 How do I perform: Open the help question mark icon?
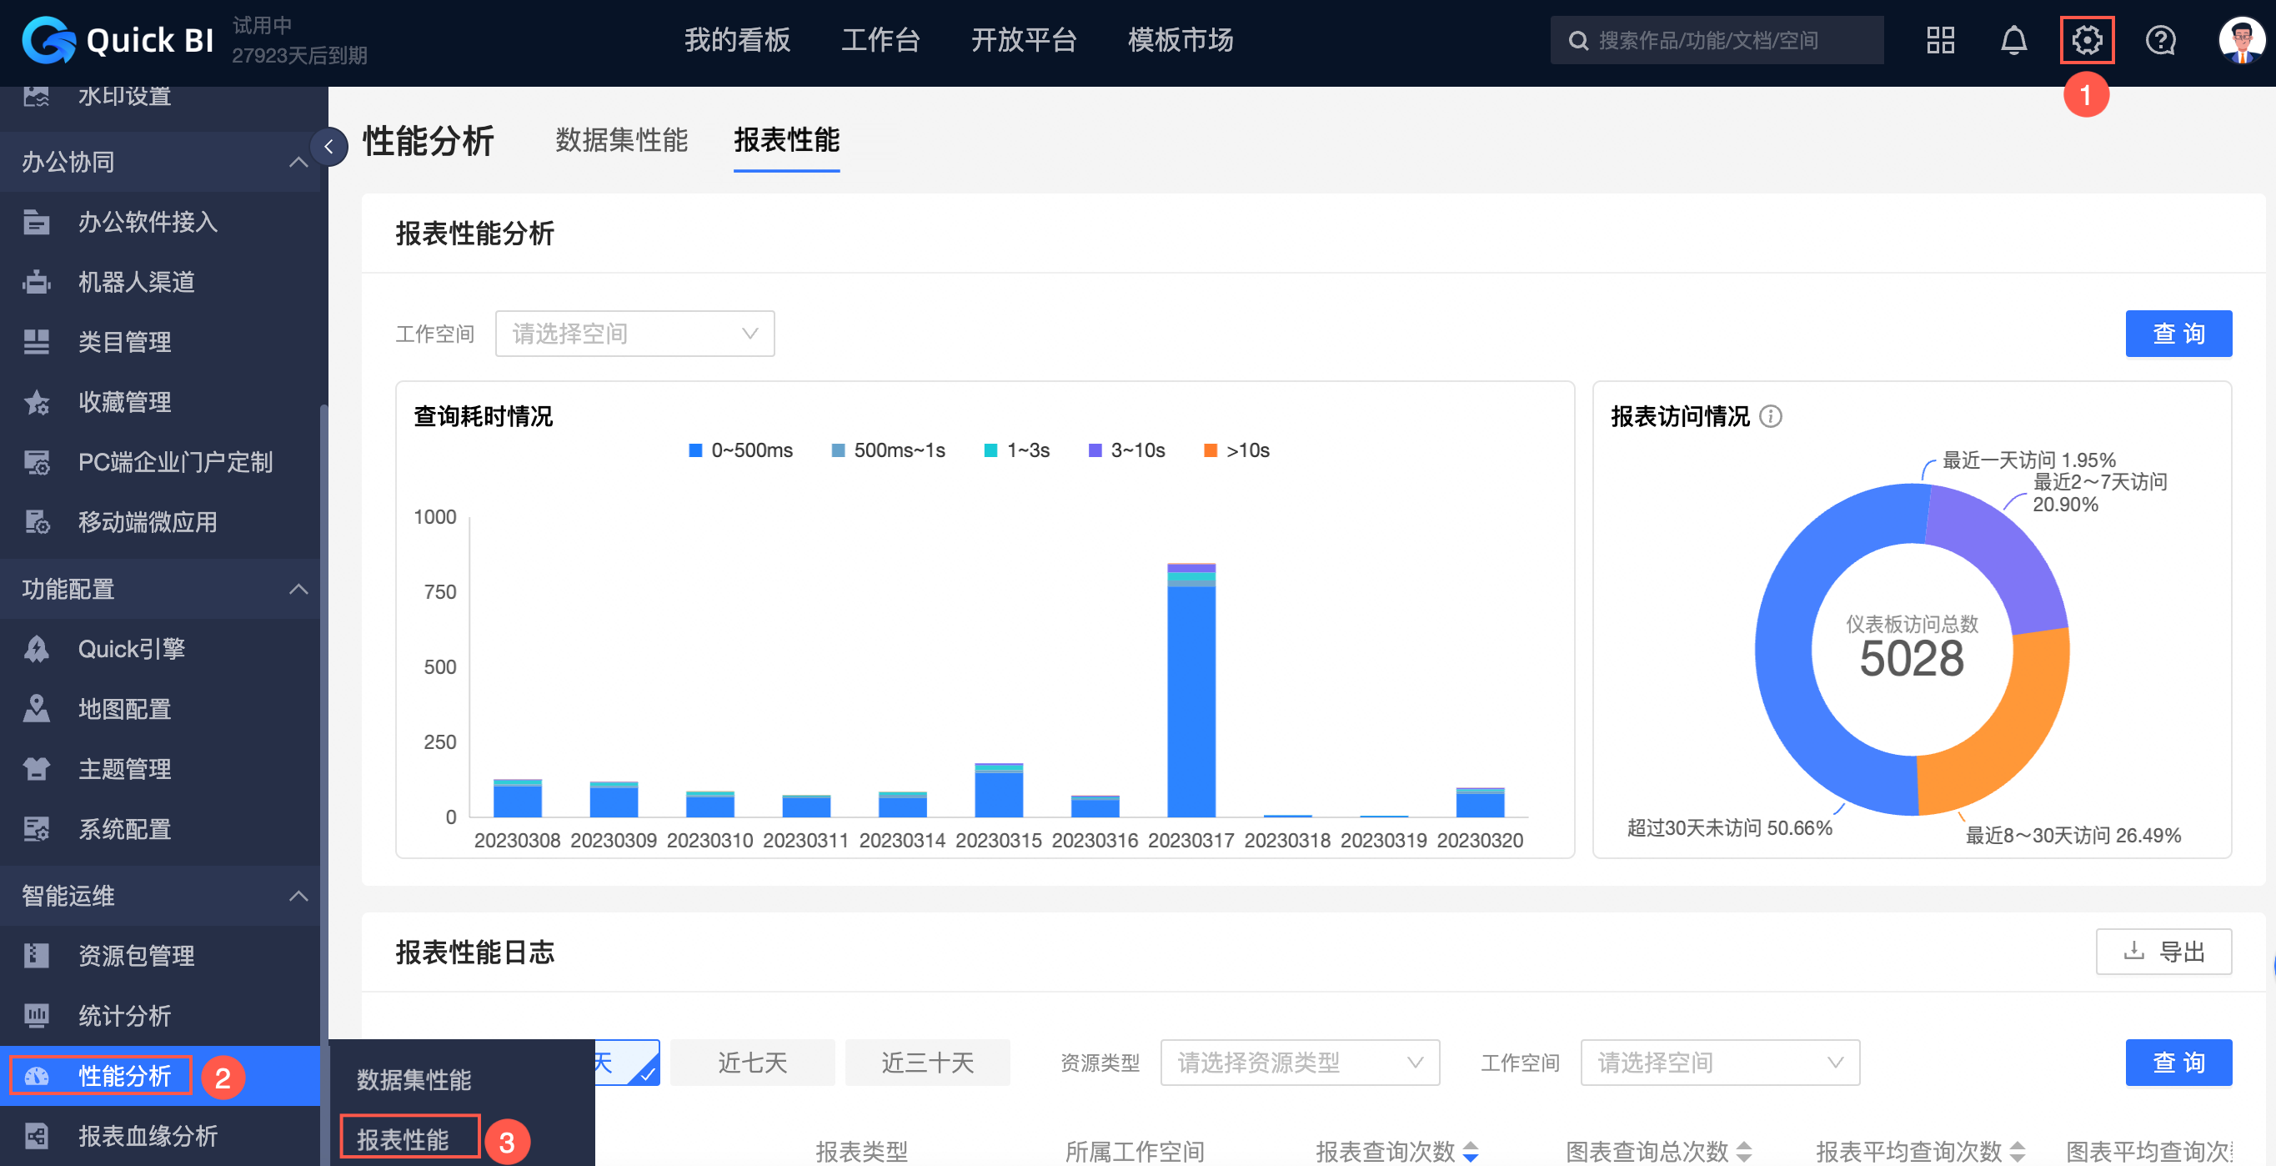coord(2160,40)
